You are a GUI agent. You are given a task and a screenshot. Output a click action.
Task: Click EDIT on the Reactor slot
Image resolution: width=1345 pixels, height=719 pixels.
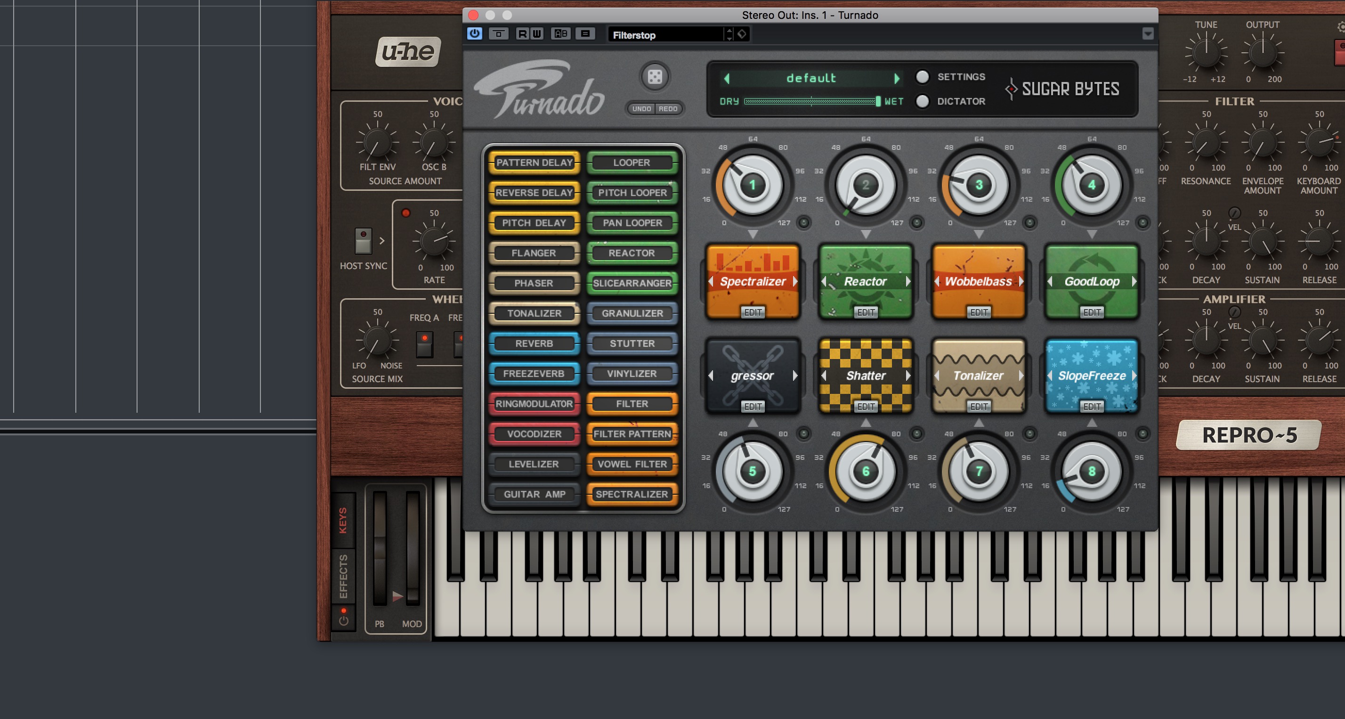point(866,312)
